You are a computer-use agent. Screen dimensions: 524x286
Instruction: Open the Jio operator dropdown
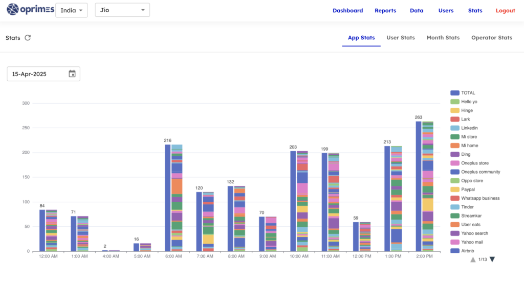122,10
